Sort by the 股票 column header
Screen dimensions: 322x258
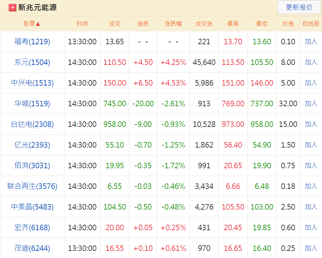pyautogui.click(x=32, y=24)
